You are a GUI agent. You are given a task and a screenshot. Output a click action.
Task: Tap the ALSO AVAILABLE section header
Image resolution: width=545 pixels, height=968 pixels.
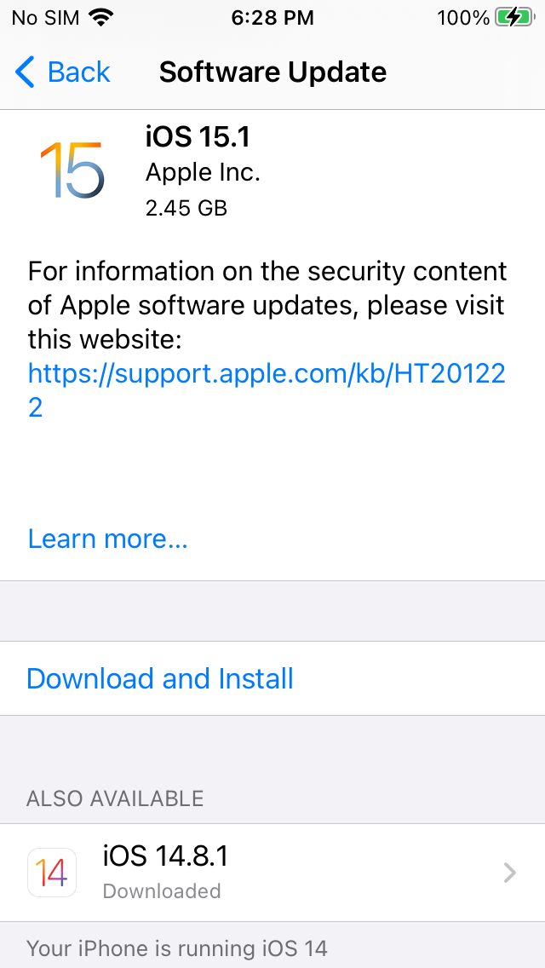[x=115, y=798]
